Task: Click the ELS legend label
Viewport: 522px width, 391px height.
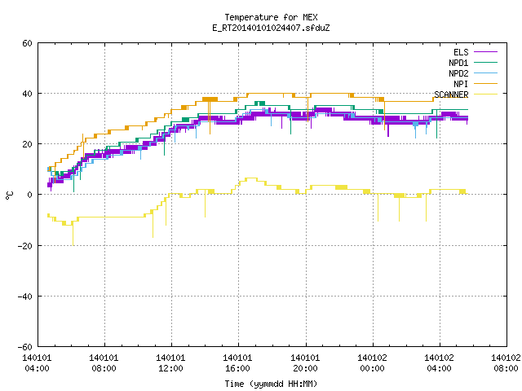Action: click(461, 52)
